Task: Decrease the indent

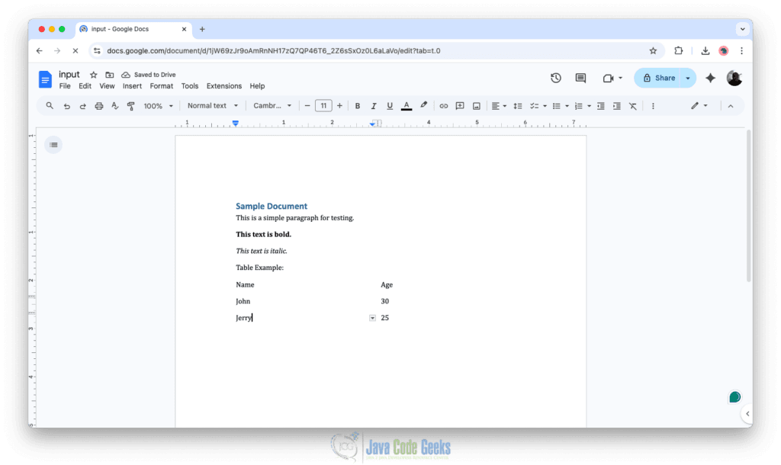Action: (601, 106)
